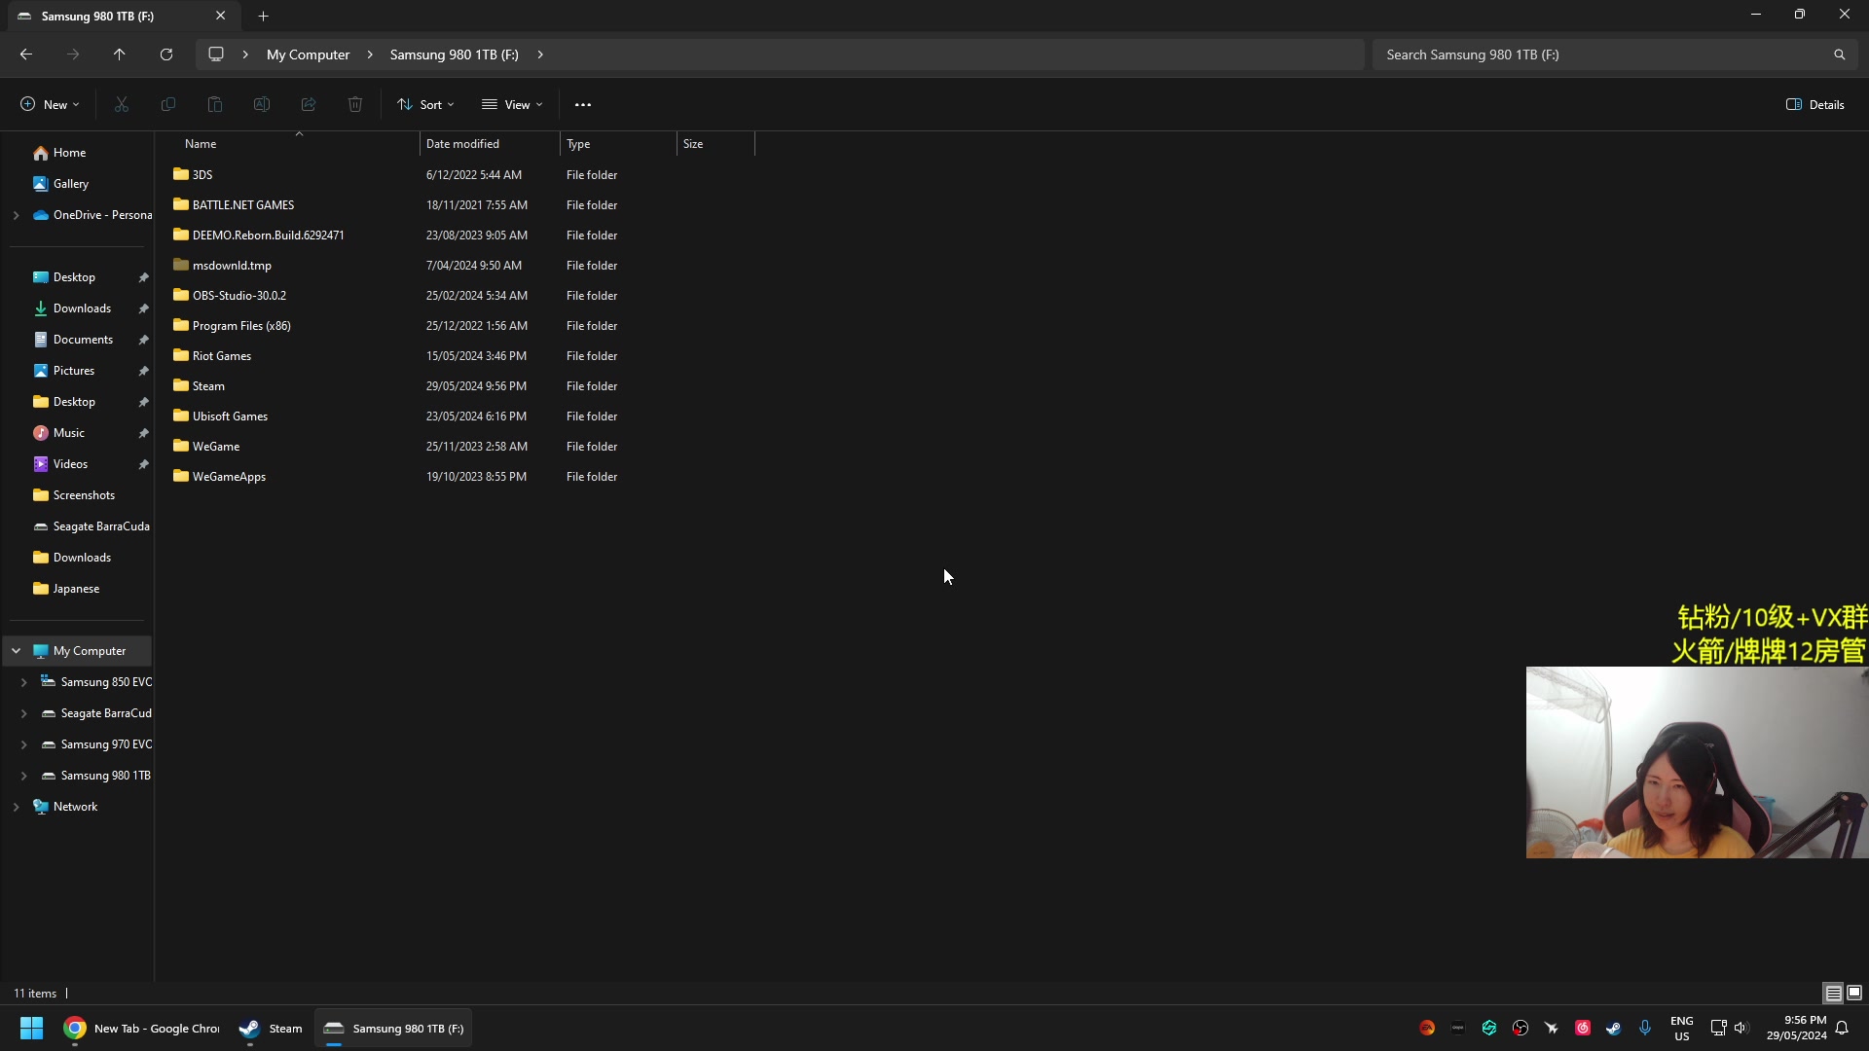Image resolution: width=1869 pixels, height=1051 pixels.
Task: Go up one folder level
Action: 119,54
